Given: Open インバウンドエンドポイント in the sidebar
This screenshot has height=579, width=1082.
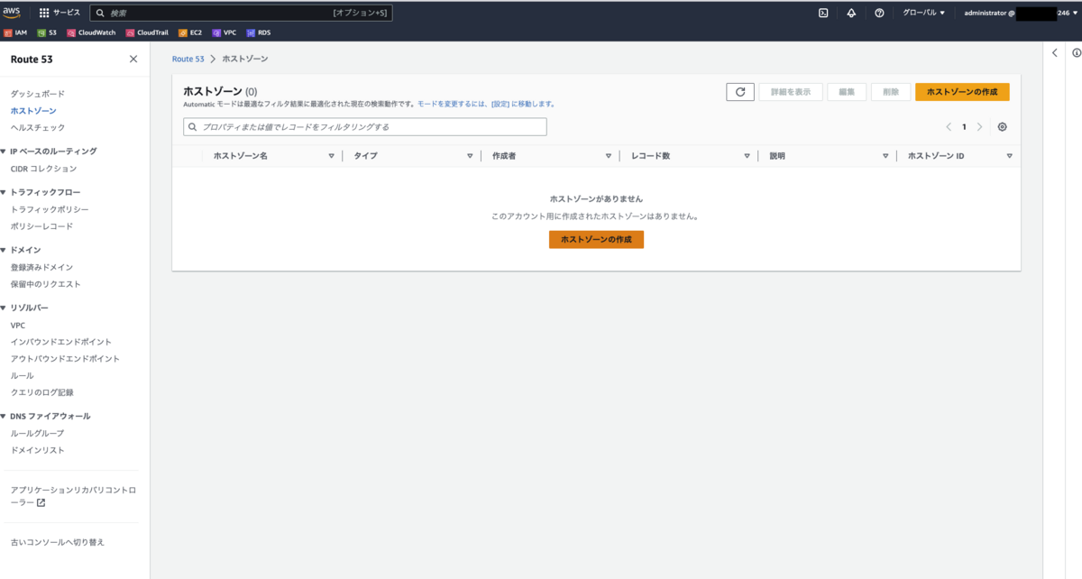Looking at the screenshot, I should [x=61, y=342].
